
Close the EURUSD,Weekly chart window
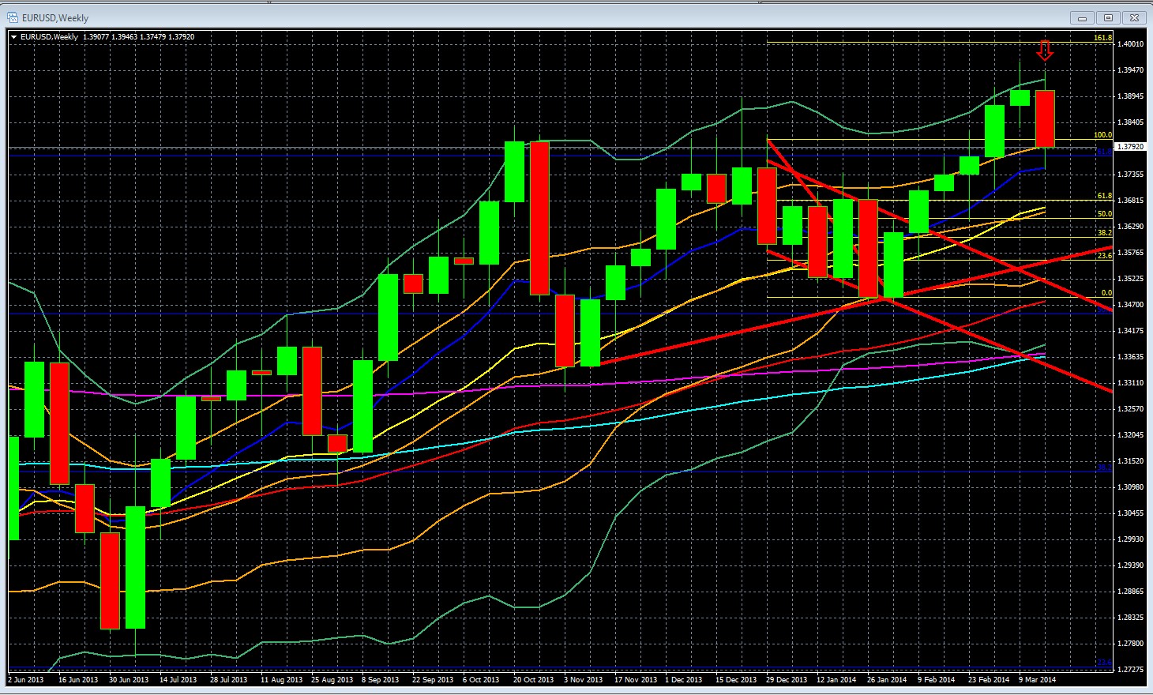[x=1135, y=18]
